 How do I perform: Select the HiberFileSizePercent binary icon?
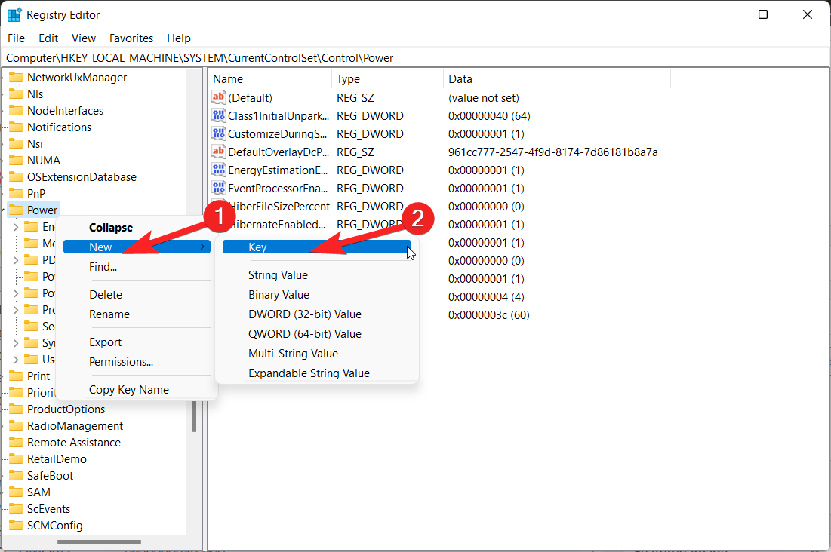[218, 206]
